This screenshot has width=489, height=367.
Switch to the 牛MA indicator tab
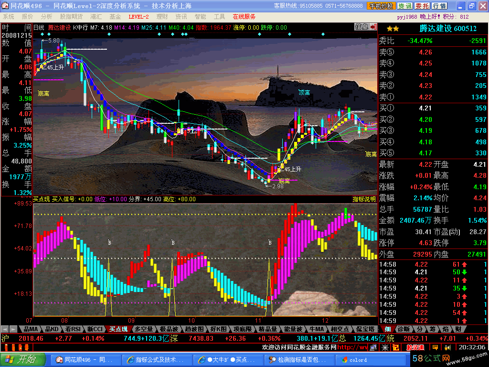(316, 329)
